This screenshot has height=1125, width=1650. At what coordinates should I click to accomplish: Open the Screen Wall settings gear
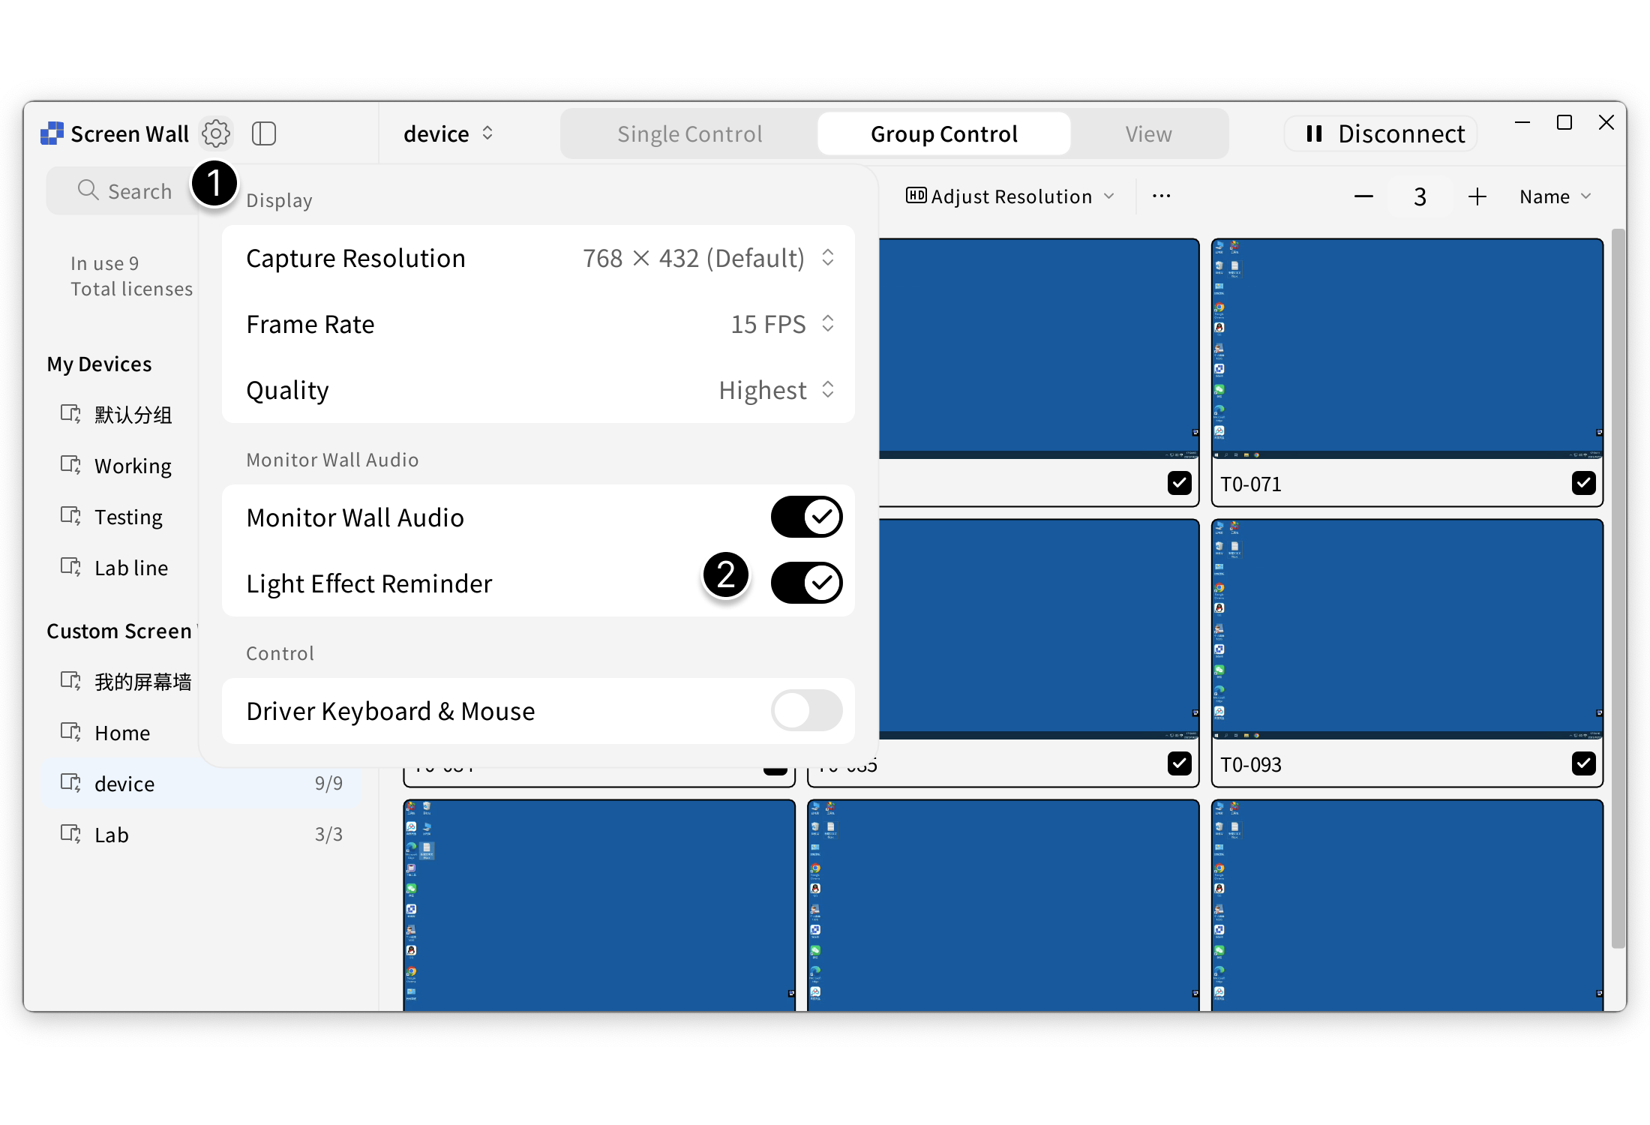click(x=216, y=133)
